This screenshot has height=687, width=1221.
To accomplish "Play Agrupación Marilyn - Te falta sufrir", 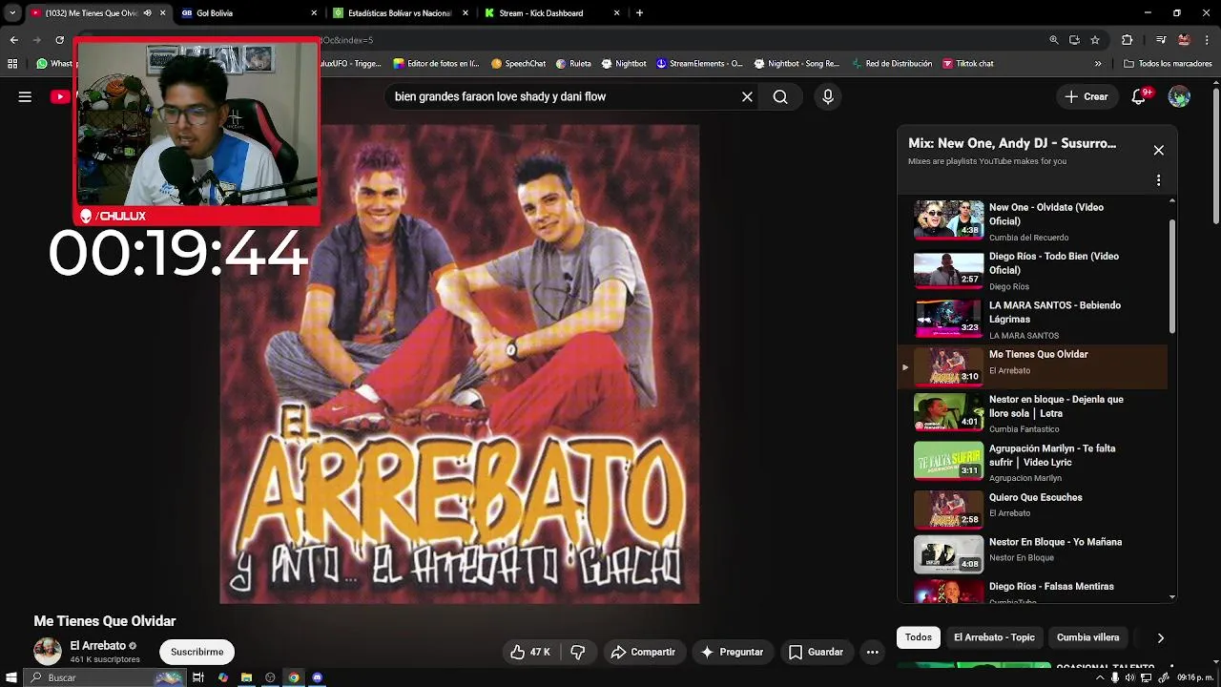I will tap(1032, 462).
